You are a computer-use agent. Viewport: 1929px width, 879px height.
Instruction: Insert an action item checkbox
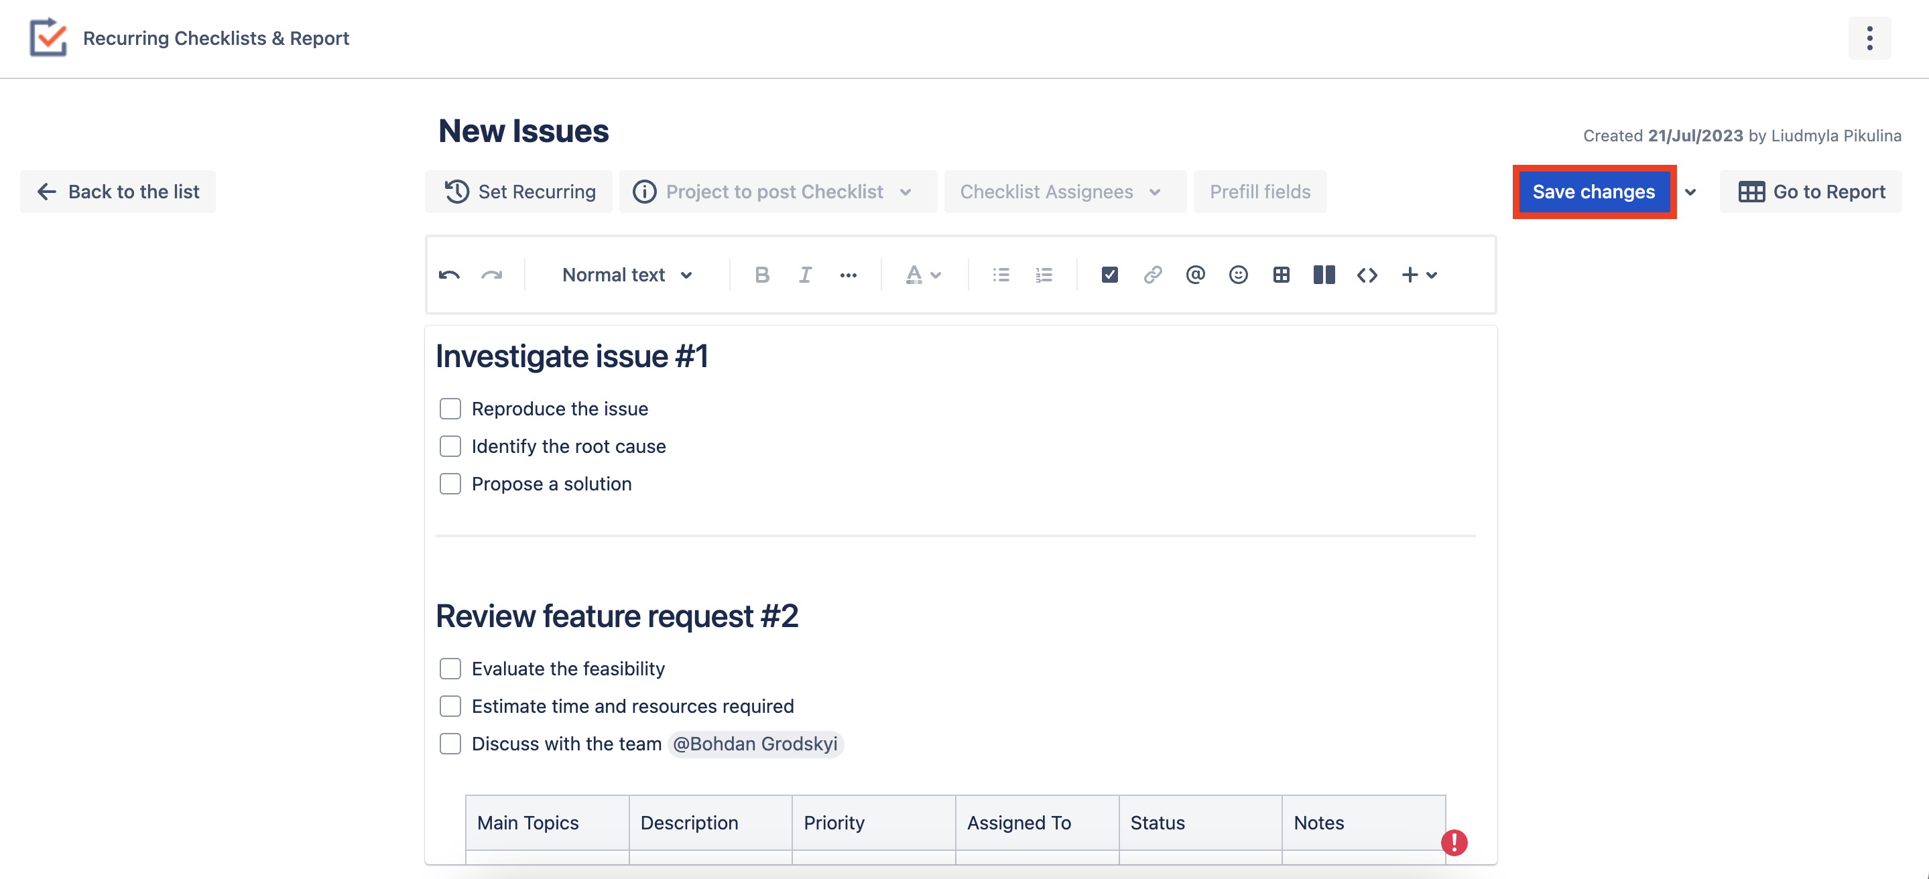point(1110,275)
